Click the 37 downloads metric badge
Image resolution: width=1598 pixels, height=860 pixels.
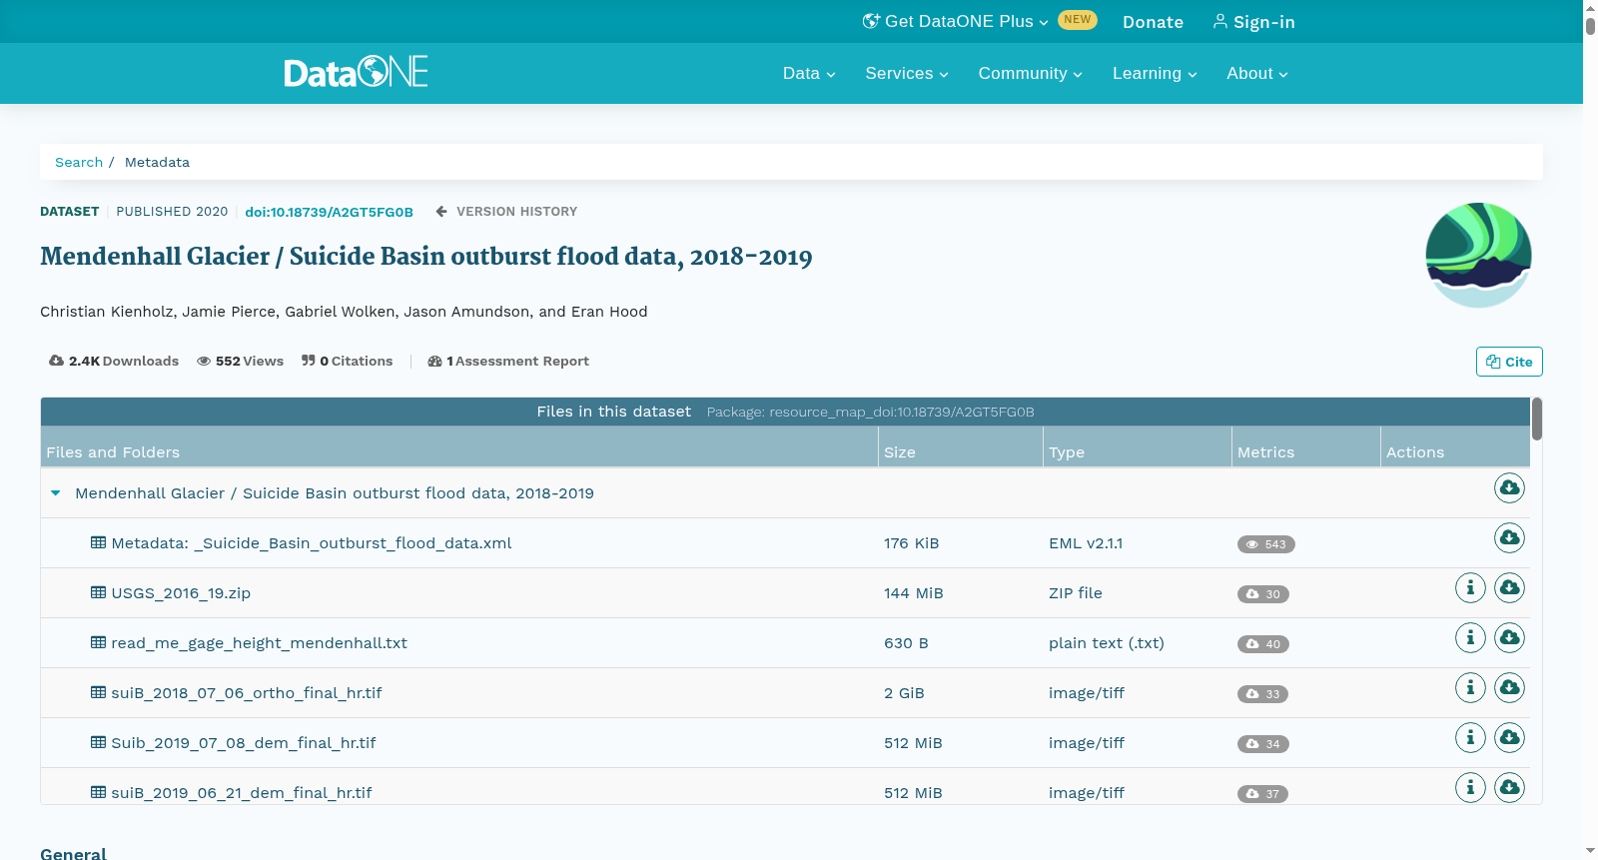(1262, 794)
